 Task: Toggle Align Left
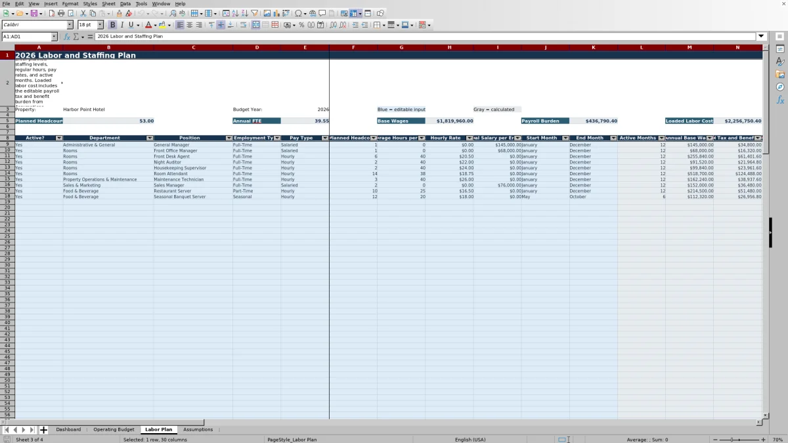click(x=180, y=25)
